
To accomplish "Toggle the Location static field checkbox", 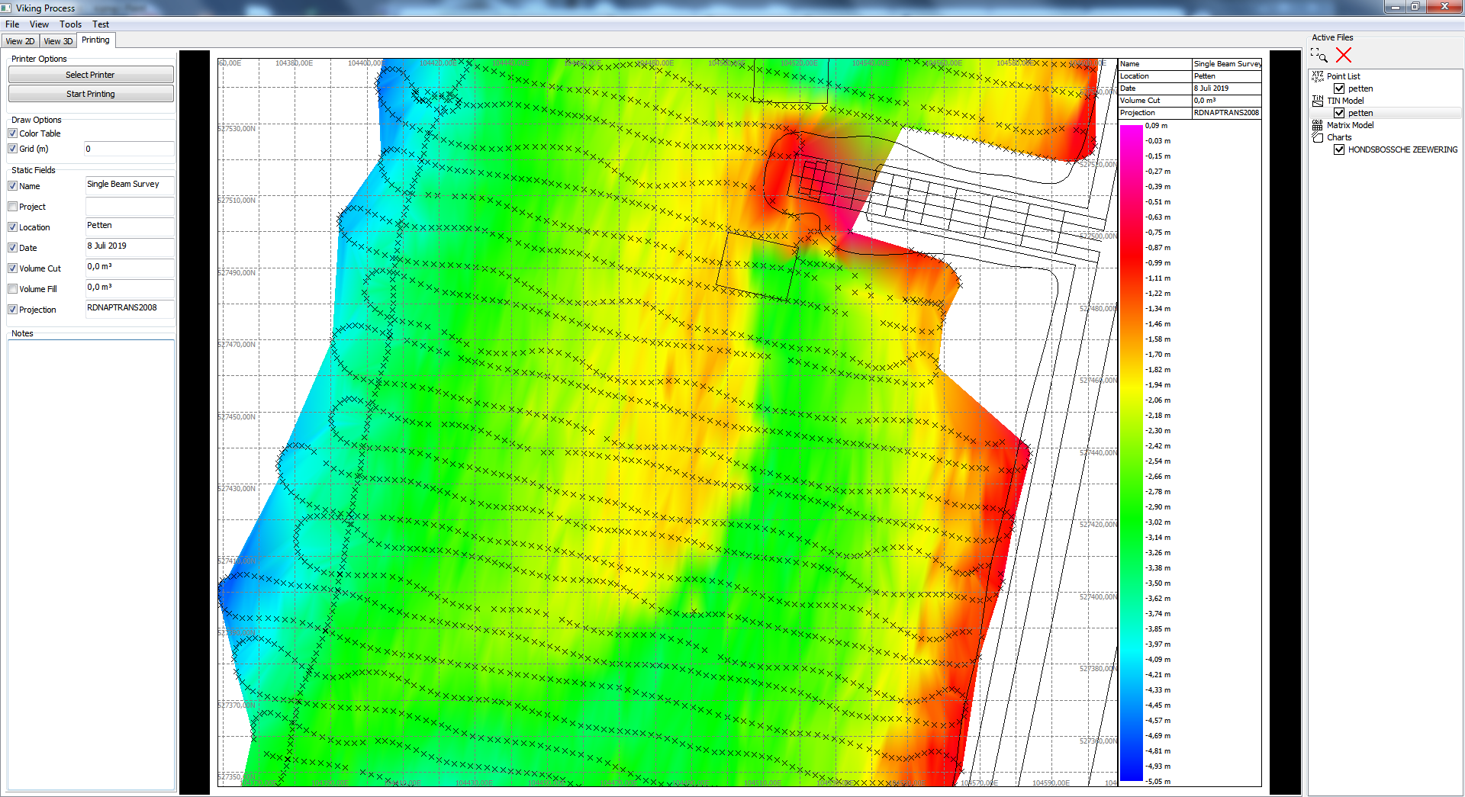I will coord(12,227).
